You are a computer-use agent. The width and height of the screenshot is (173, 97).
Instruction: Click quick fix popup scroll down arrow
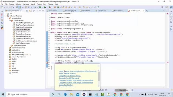(99, 86)
